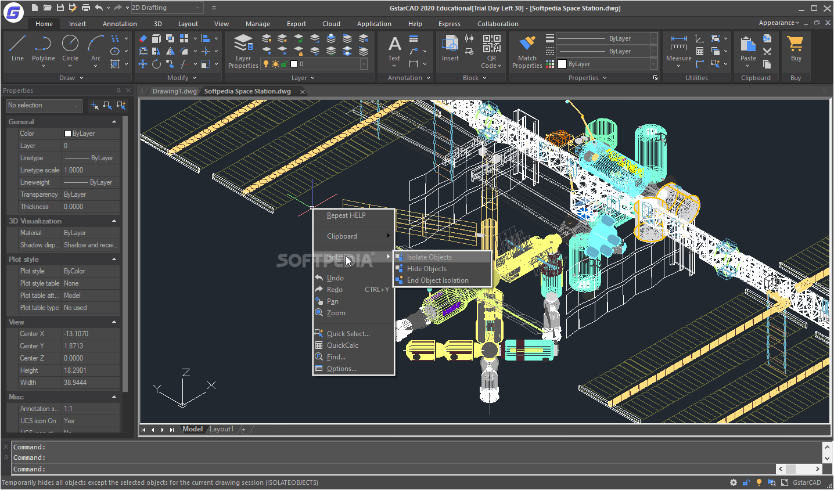Click the layer color white swatch
This screenshot has height=490, width=834.
tap(294, 64)
